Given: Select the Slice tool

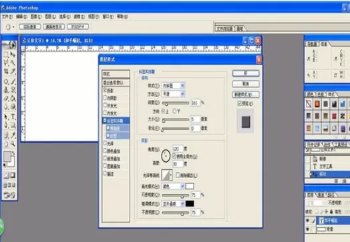Looking at the screenshot, I should 13,71.
